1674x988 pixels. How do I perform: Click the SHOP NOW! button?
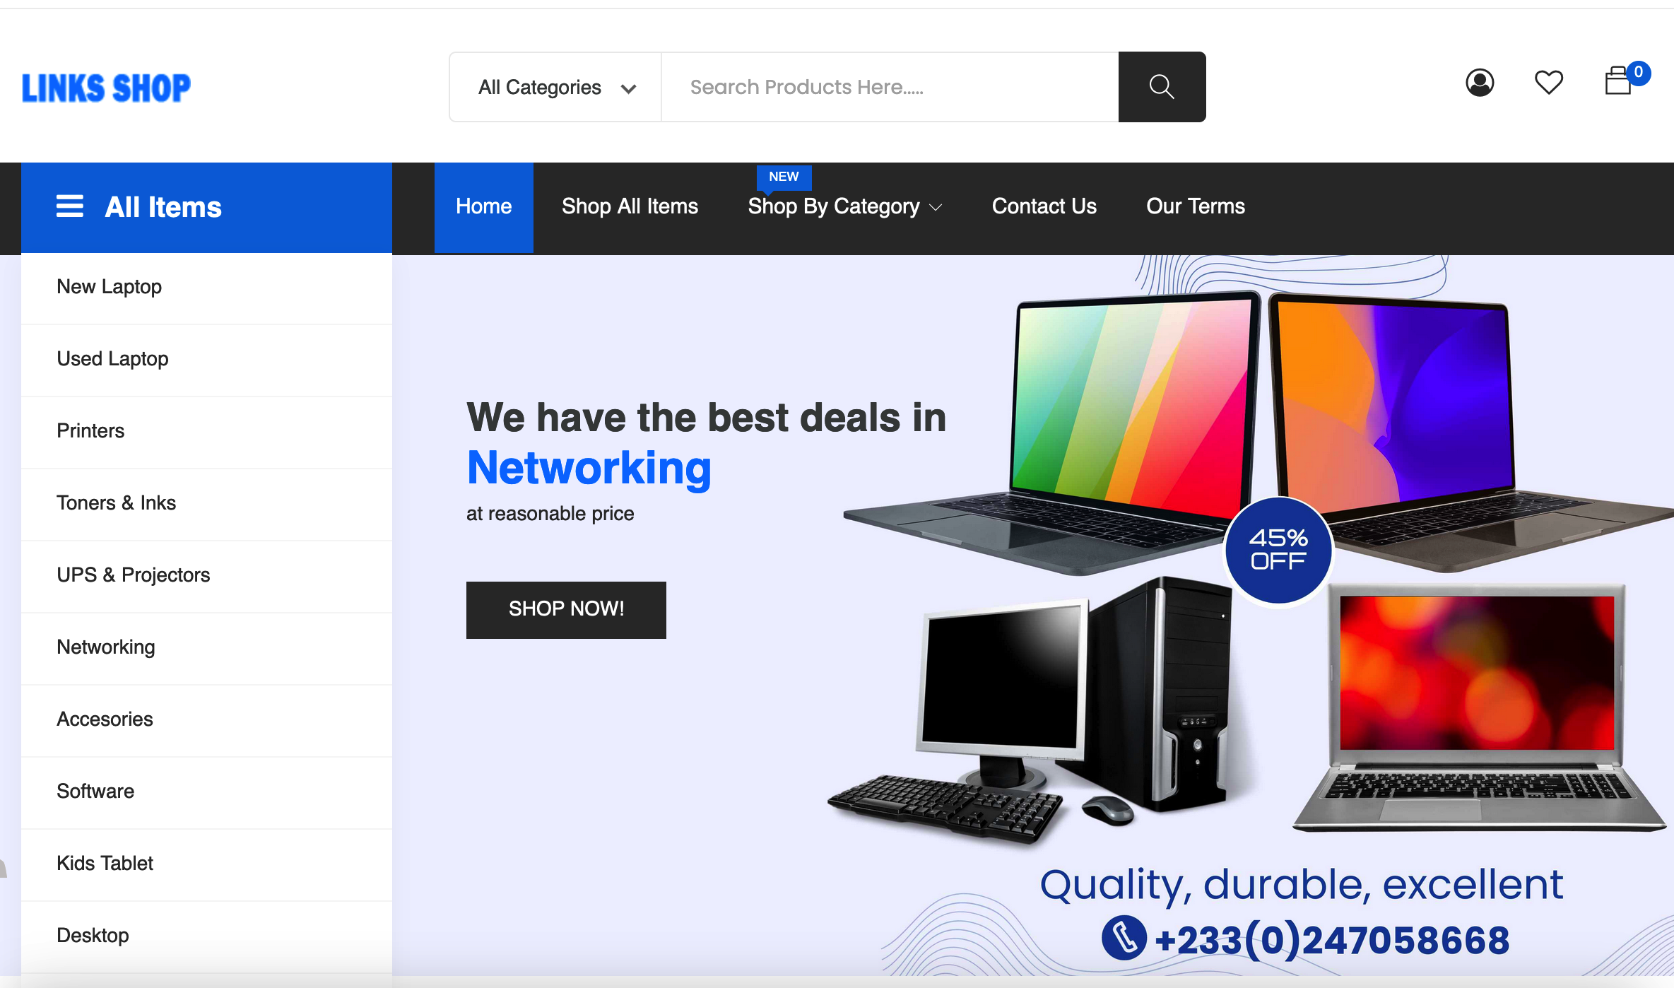tap(566, 610)
